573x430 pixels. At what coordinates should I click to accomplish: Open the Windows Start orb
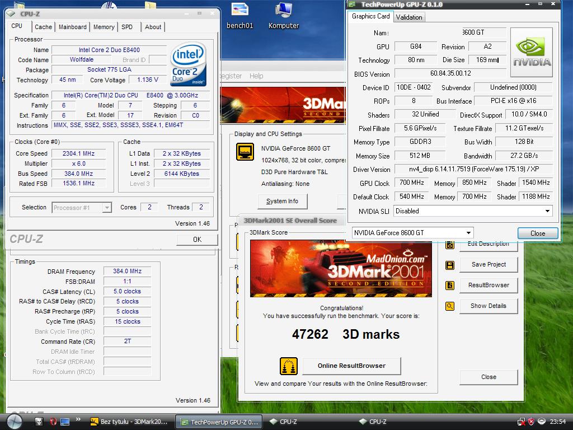(14, 422)
